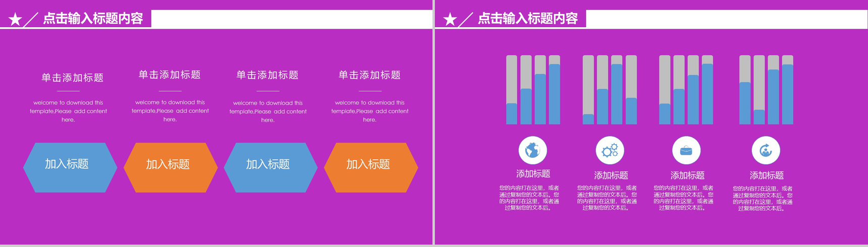Click the Chinese paragraph below the briefcase icon
The image size is (868, 247).
(x=684, y=198)
